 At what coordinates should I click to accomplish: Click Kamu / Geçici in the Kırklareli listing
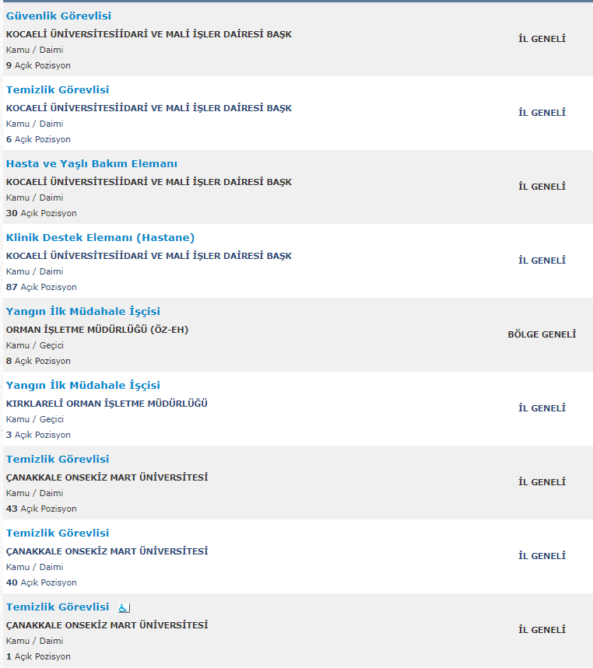tap(34, 419)
